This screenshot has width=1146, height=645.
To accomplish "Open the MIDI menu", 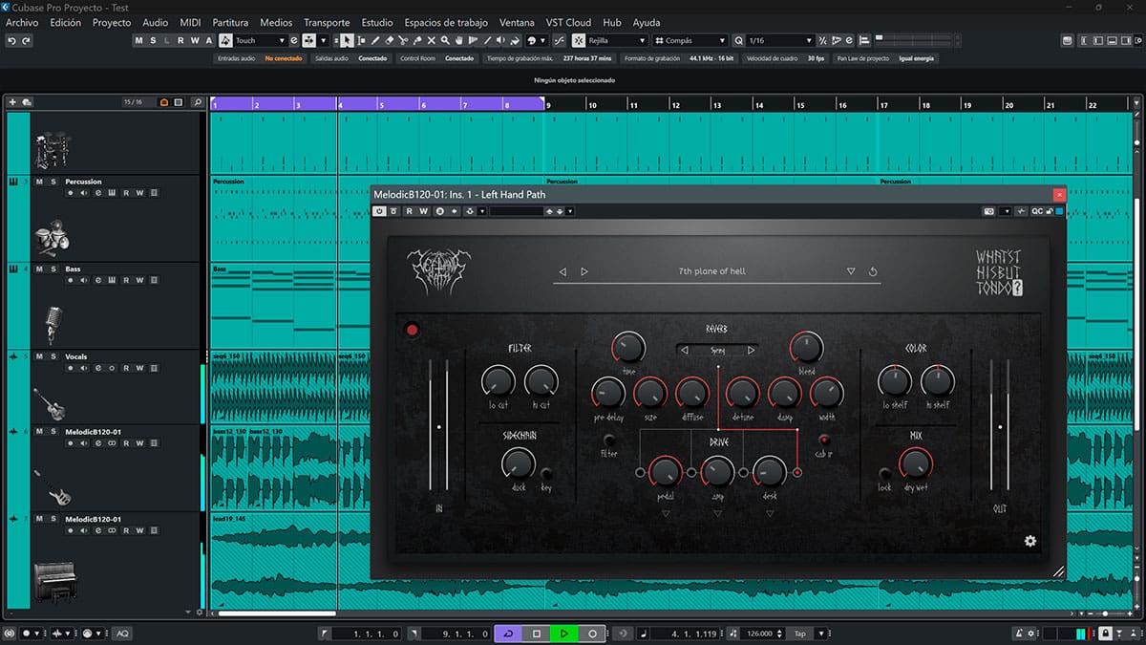I will (190, 22).
